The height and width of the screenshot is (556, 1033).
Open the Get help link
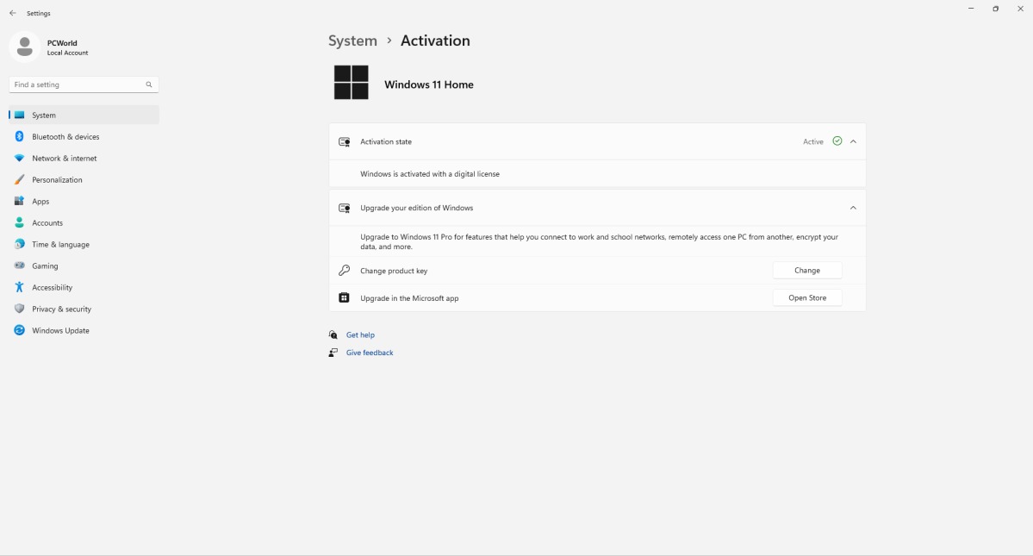(360, 335)
